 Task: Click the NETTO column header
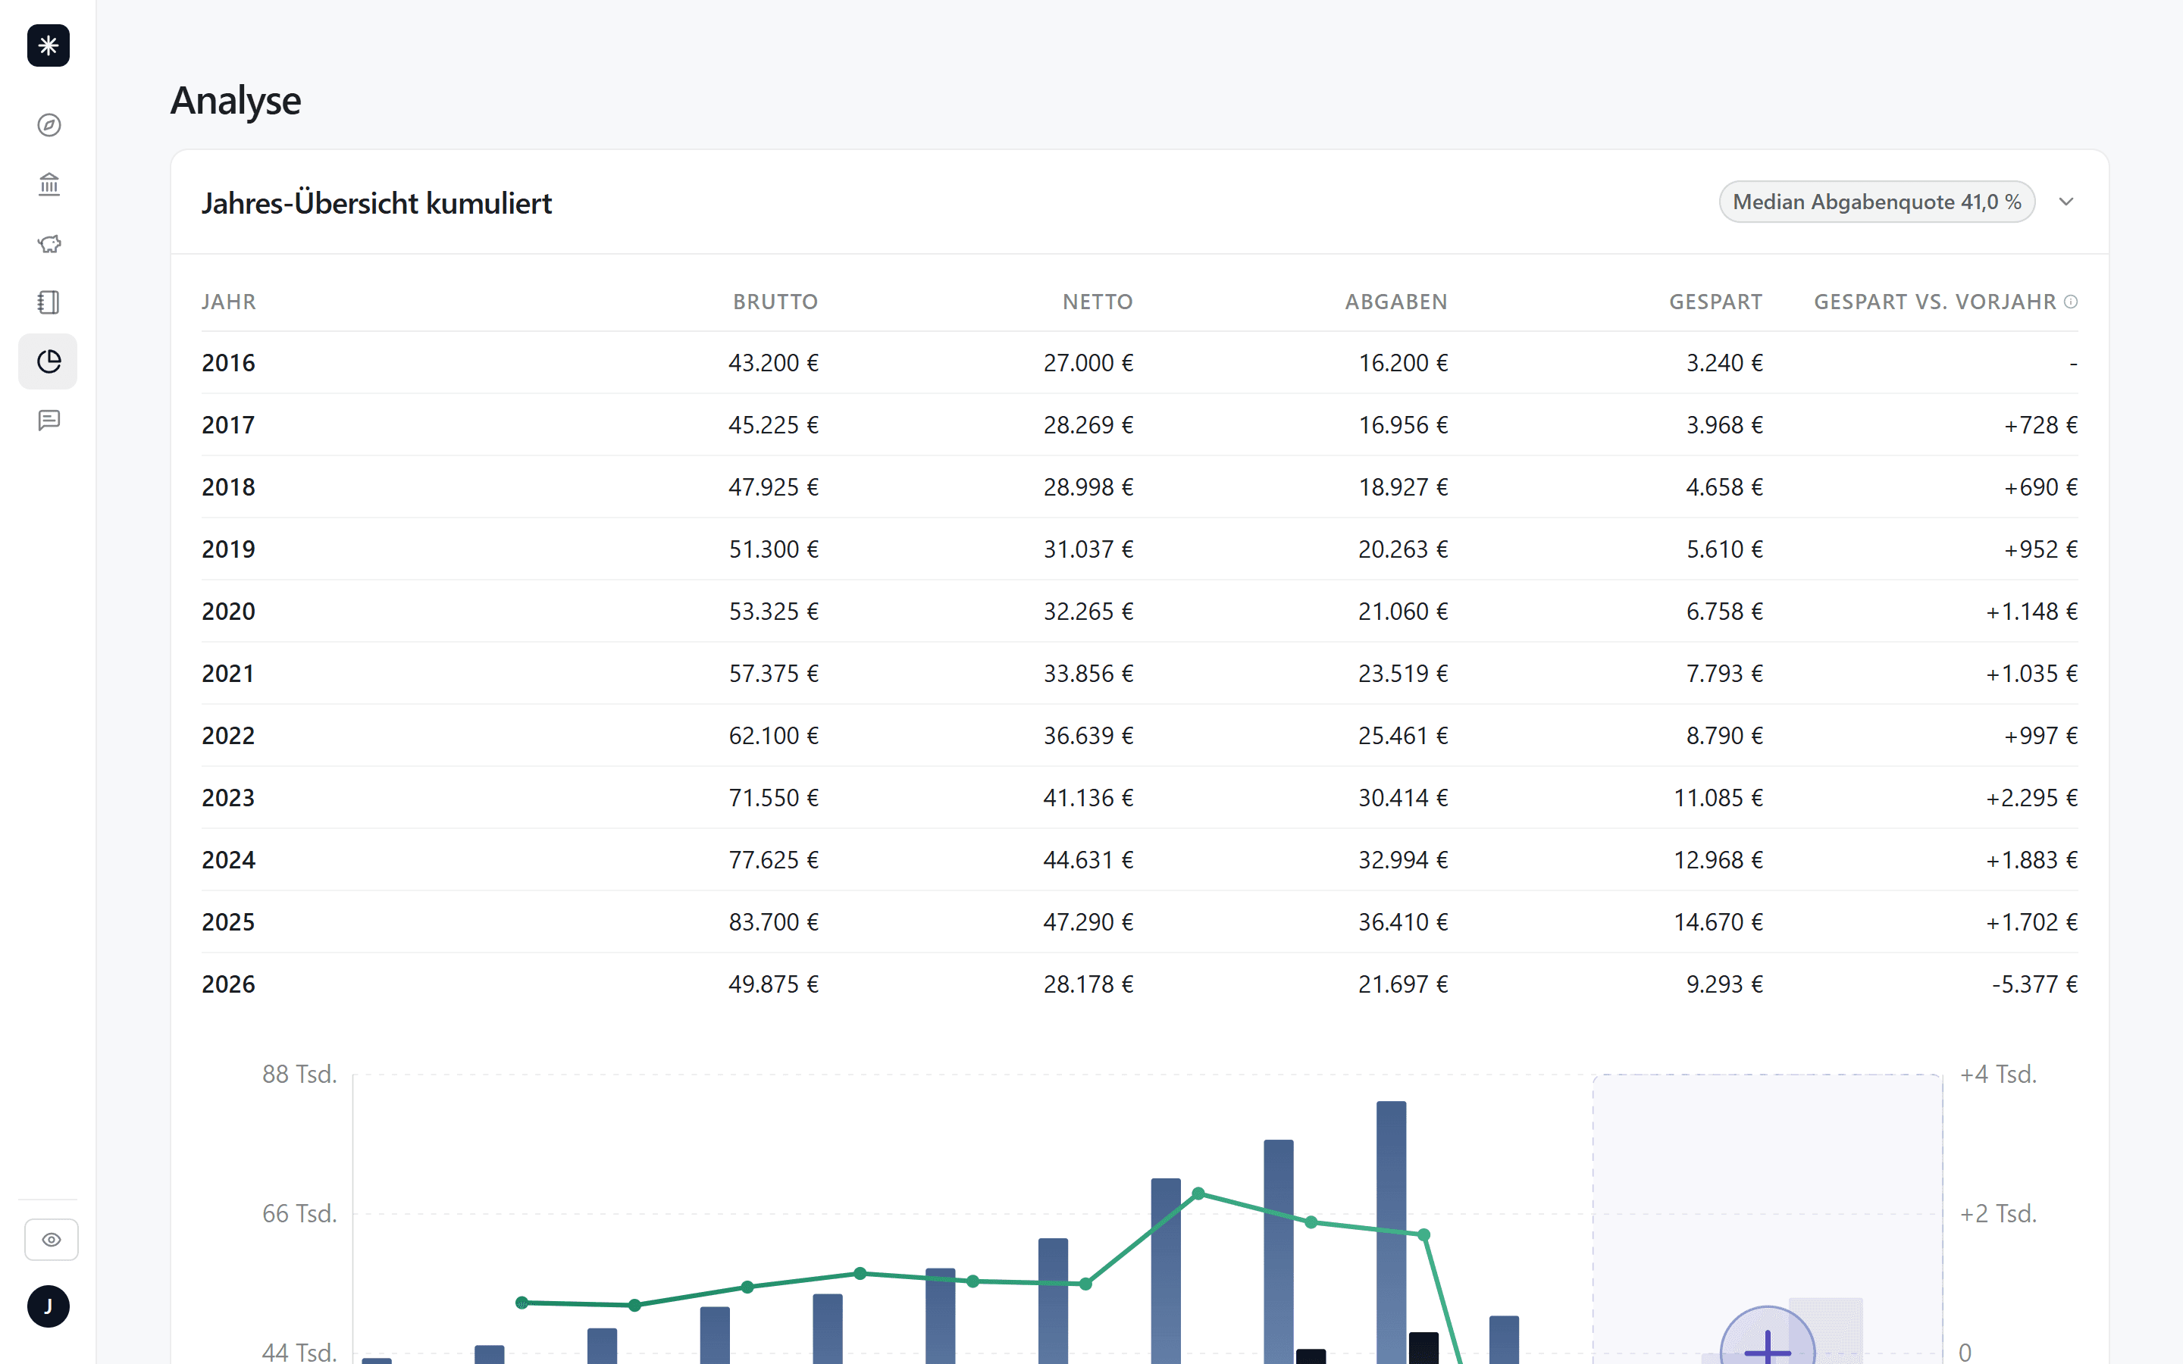click(1097, 302)
